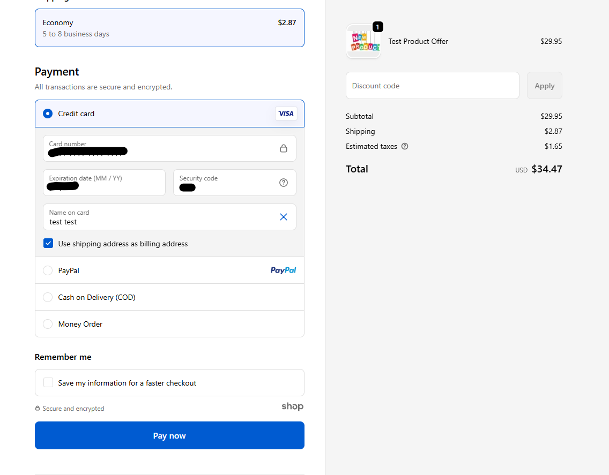Viewport: 609px width, 475px height.
Task: Select the Economy shipping option
Action: [x=169, y=28]
